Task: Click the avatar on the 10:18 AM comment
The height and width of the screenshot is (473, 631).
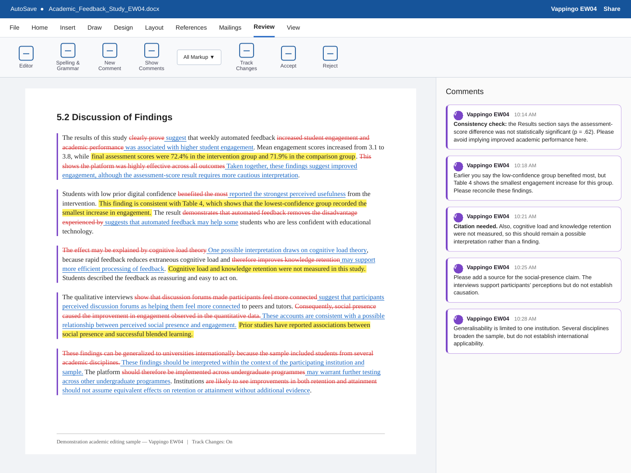Action: coord(458,166)
